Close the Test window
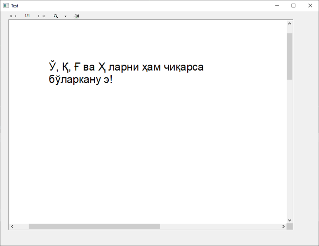The width and height of the screenshot is (319, 246). 310,6
